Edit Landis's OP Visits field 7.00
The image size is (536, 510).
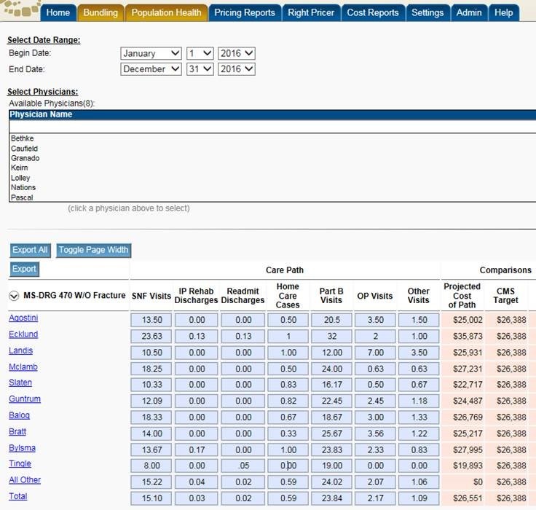pos(375,353)
